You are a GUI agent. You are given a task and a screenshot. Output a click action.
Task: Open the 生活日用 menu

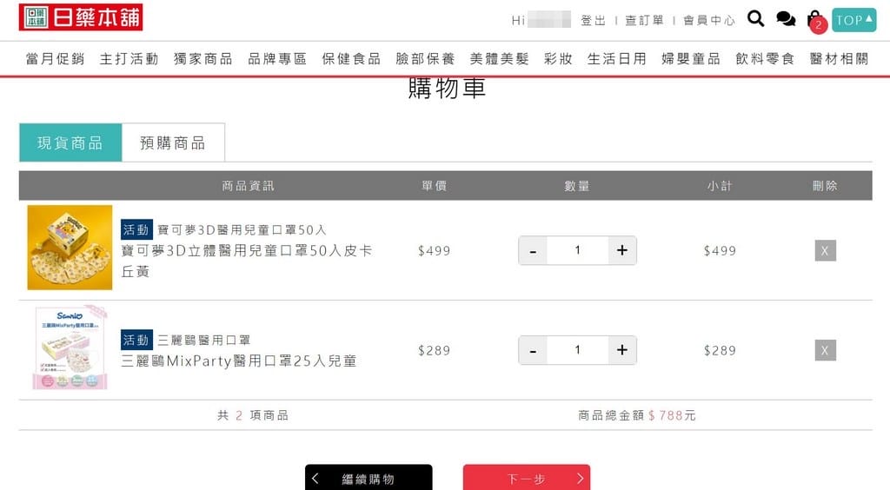[616, 58]
